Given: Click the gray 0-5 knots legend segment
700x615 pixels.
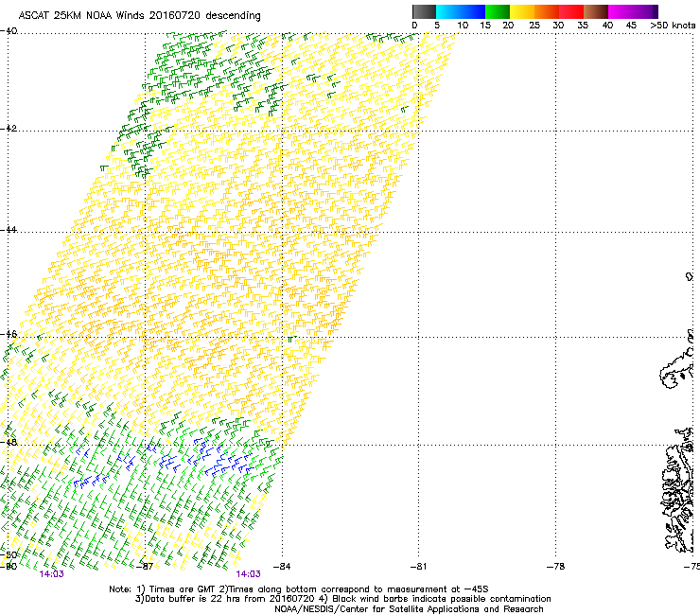Looking at the screenshot, I should (x=424, y=11).
